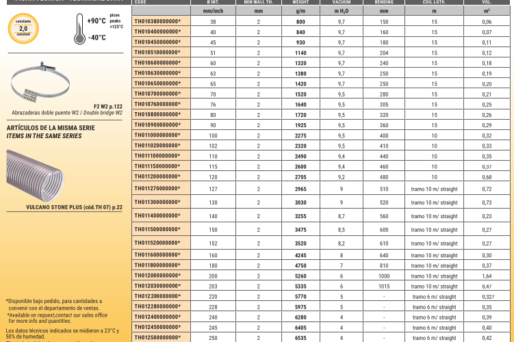Open the 'F2 W2 p.122' page reference
The height and width of the screenshot is (342, 514).
pyautogui.click(x=107, y=106)
